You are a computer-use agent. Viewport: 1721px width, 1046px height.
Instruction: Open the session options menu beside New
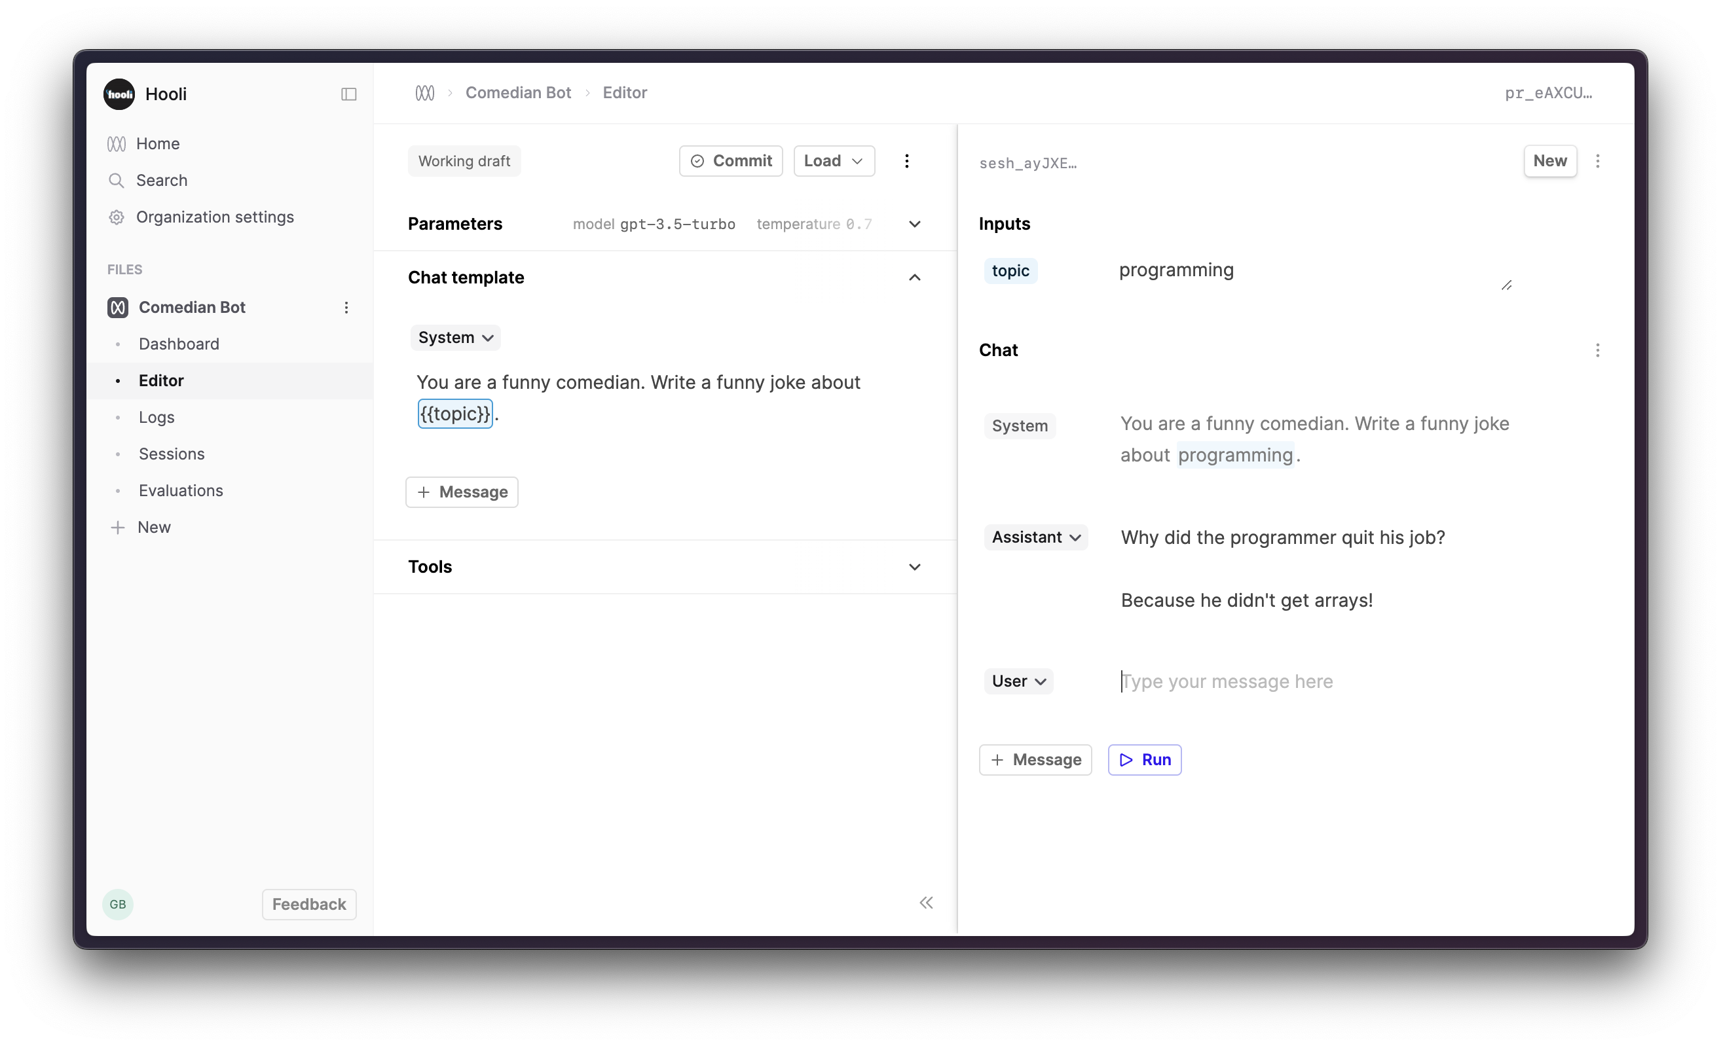coord(1598,160)
